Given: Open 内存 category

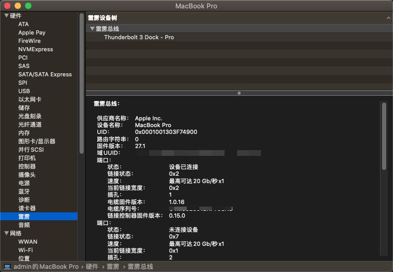Looking at the screenshot, I should tap(24, 133).
